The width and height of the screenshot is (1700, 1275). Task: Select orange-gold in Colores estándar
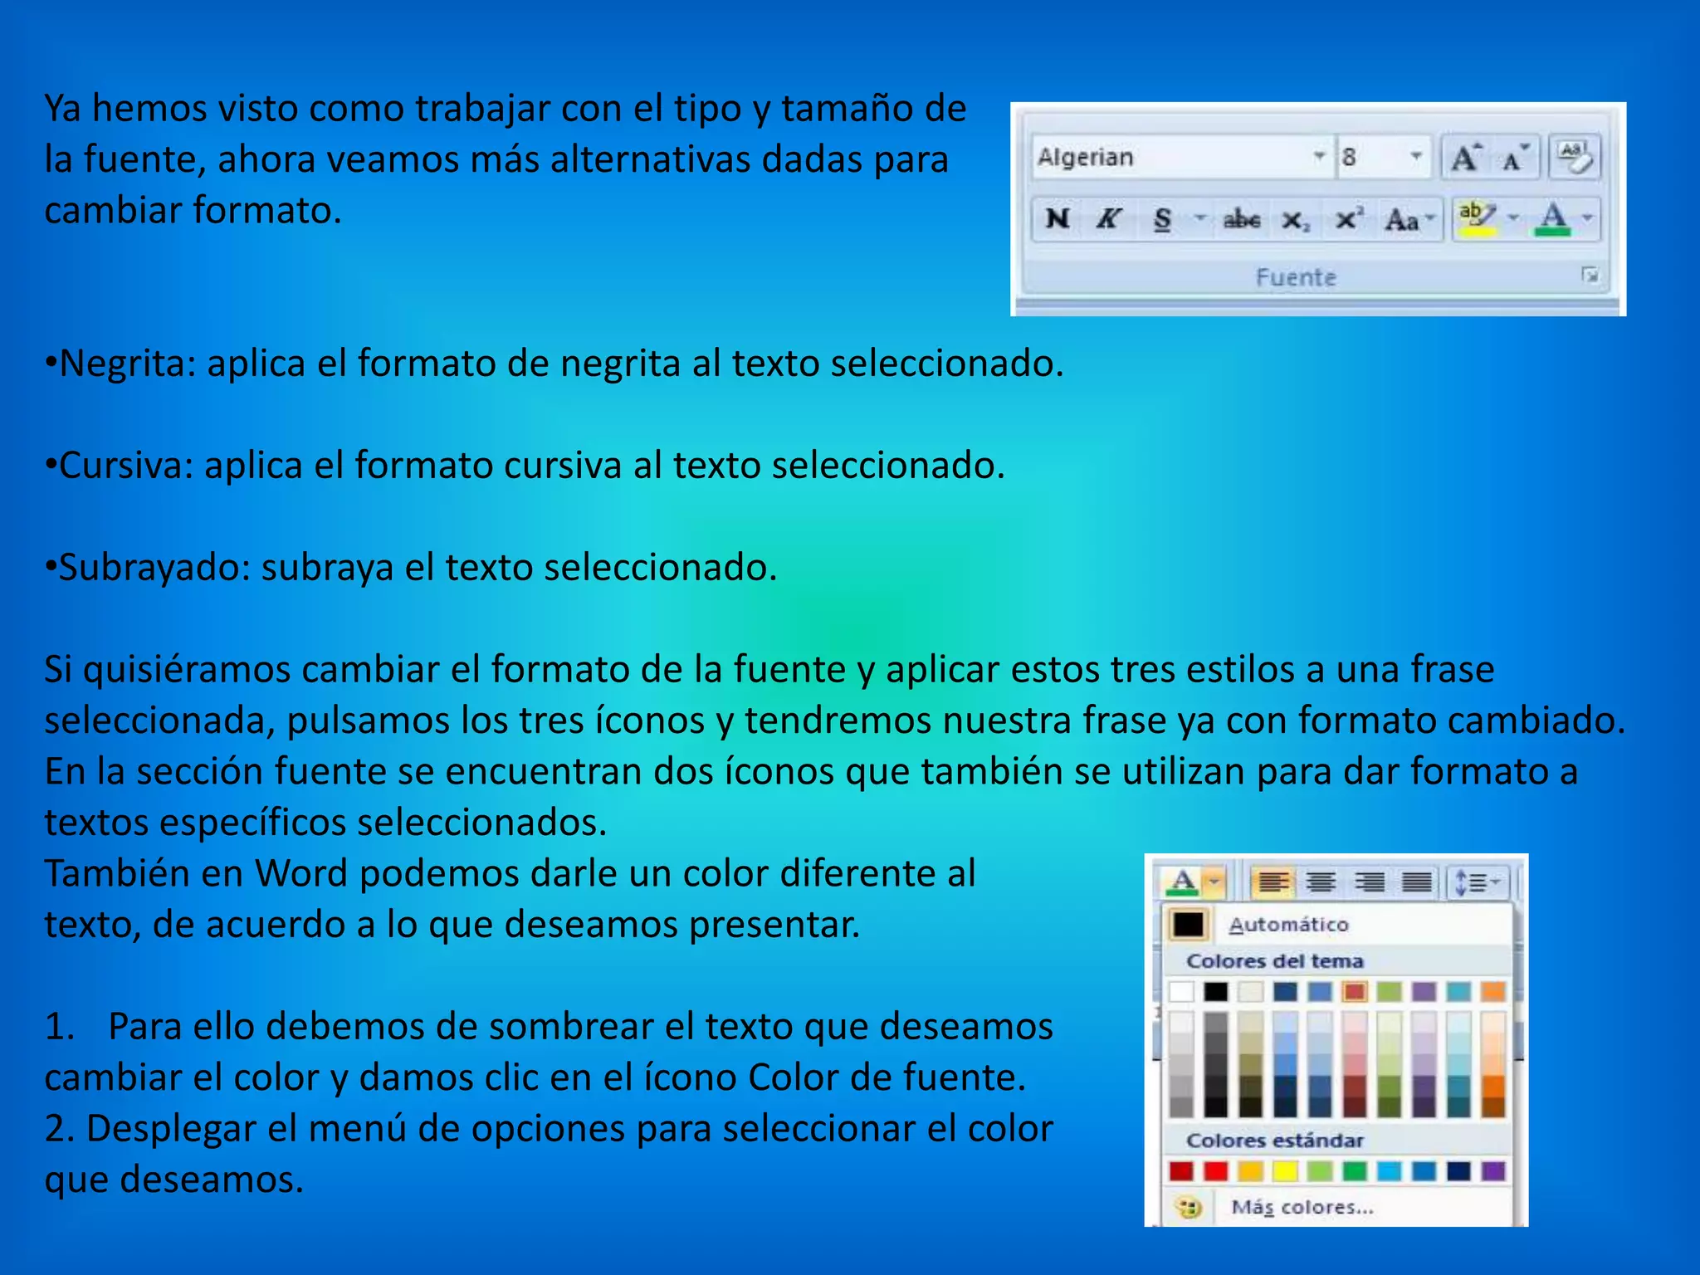coord(1250,1171)
